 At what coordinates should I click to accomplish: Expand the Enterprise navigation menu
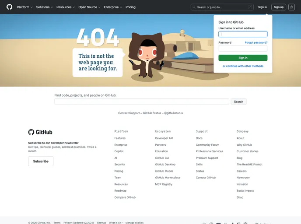coord(113,7)
